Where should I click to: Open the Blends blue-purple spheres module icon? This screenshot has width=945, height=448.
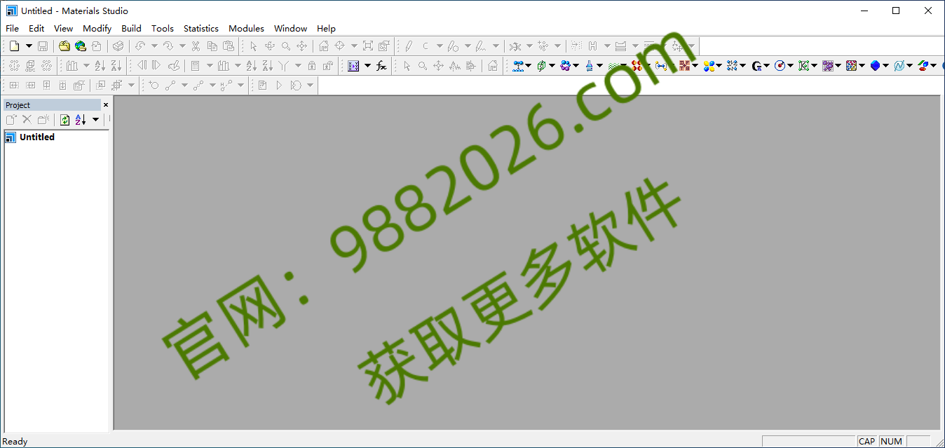point(565,66)
